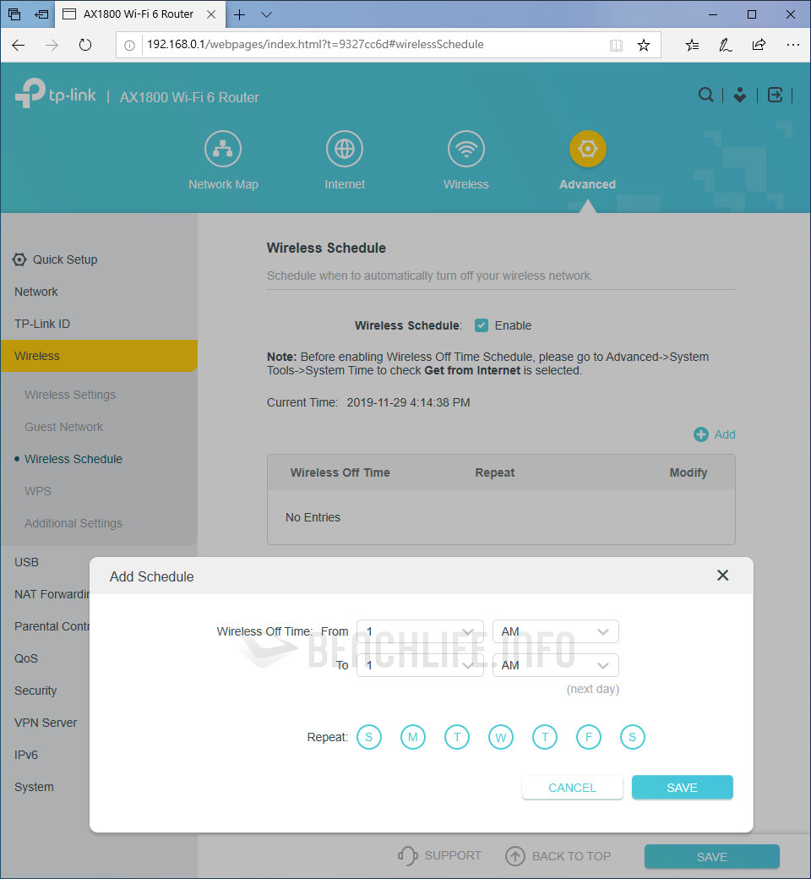Open the Wireless Wi-Fi icon
This screenshot has height=879, width=811.
[x=466, y=150]
